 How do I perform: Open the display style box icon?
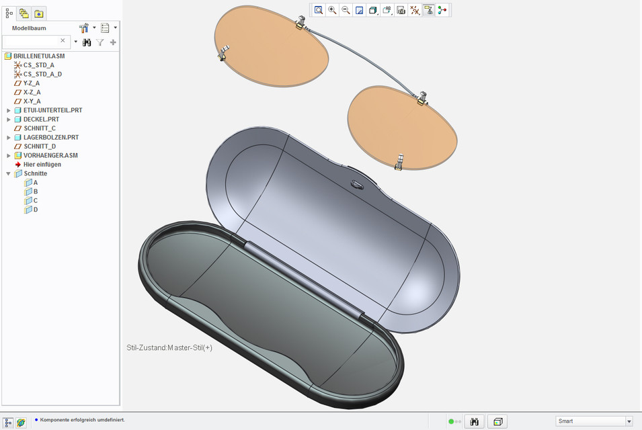click(x=373, y=10)
